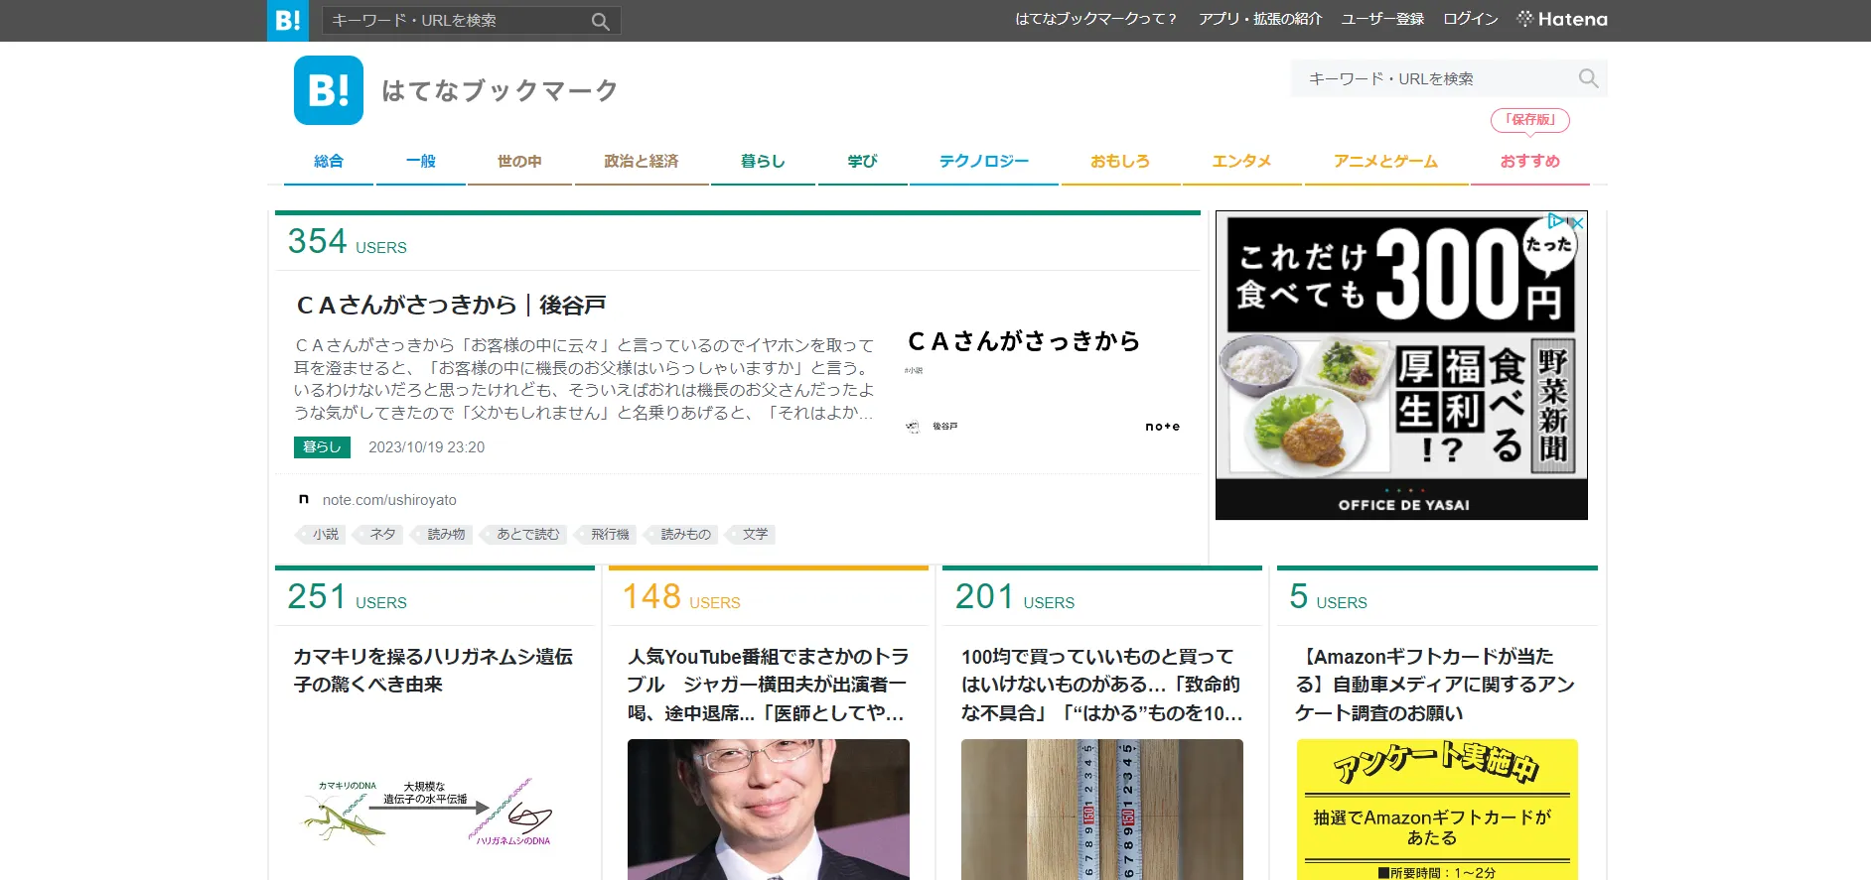This screenshot has height=880, width=1871.
Task: Click the 「保存版」 badge
Action: point(1530,120)
